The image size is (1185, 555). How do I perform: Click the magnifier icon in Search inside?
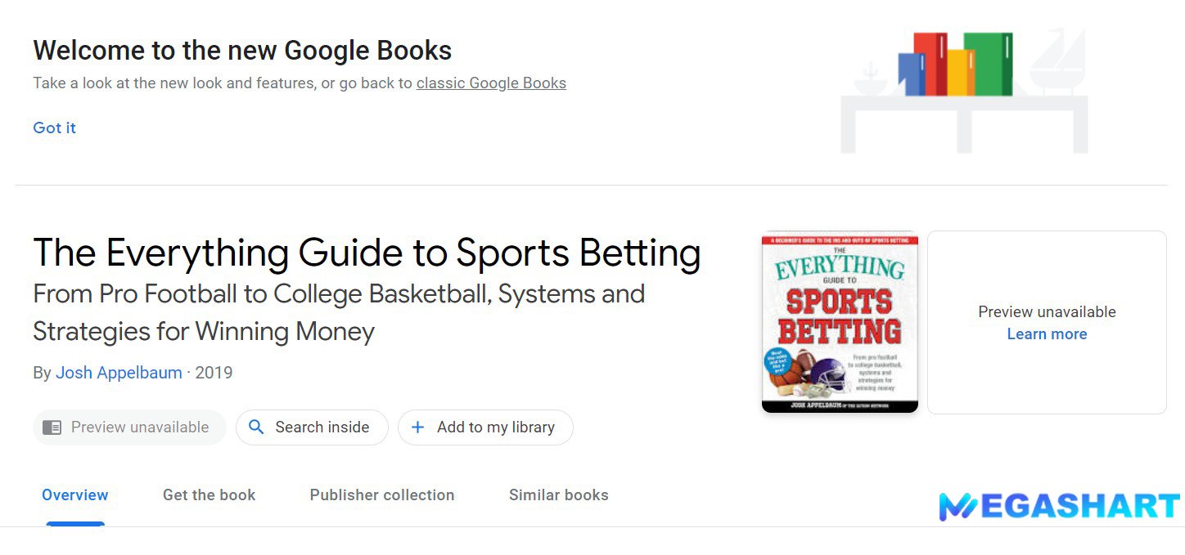(256, 427)
